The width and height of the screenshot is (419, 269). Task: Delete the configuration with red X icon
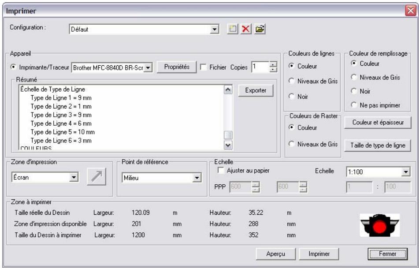tap(246, 29)
